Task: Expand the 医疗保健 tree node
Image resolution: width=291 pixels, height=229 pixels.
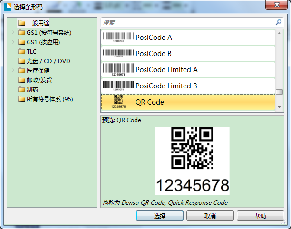Action: click(x=13, y=70)
